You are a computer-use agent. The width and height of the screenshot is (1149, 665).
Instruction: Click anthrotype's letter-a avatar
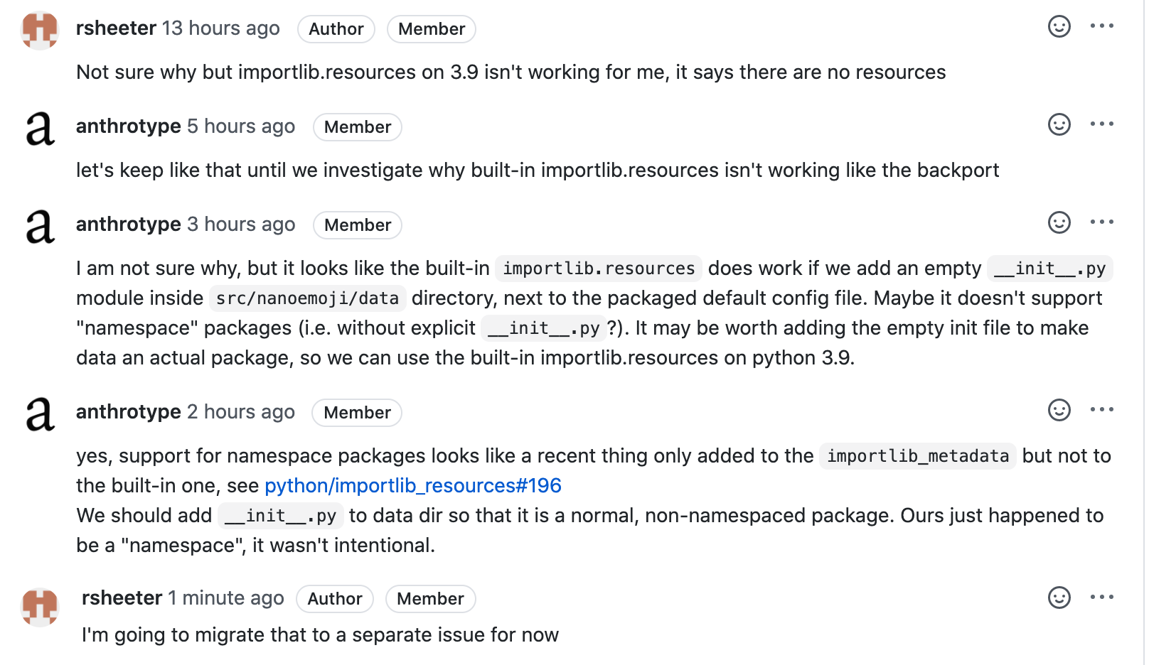(39, 129)
